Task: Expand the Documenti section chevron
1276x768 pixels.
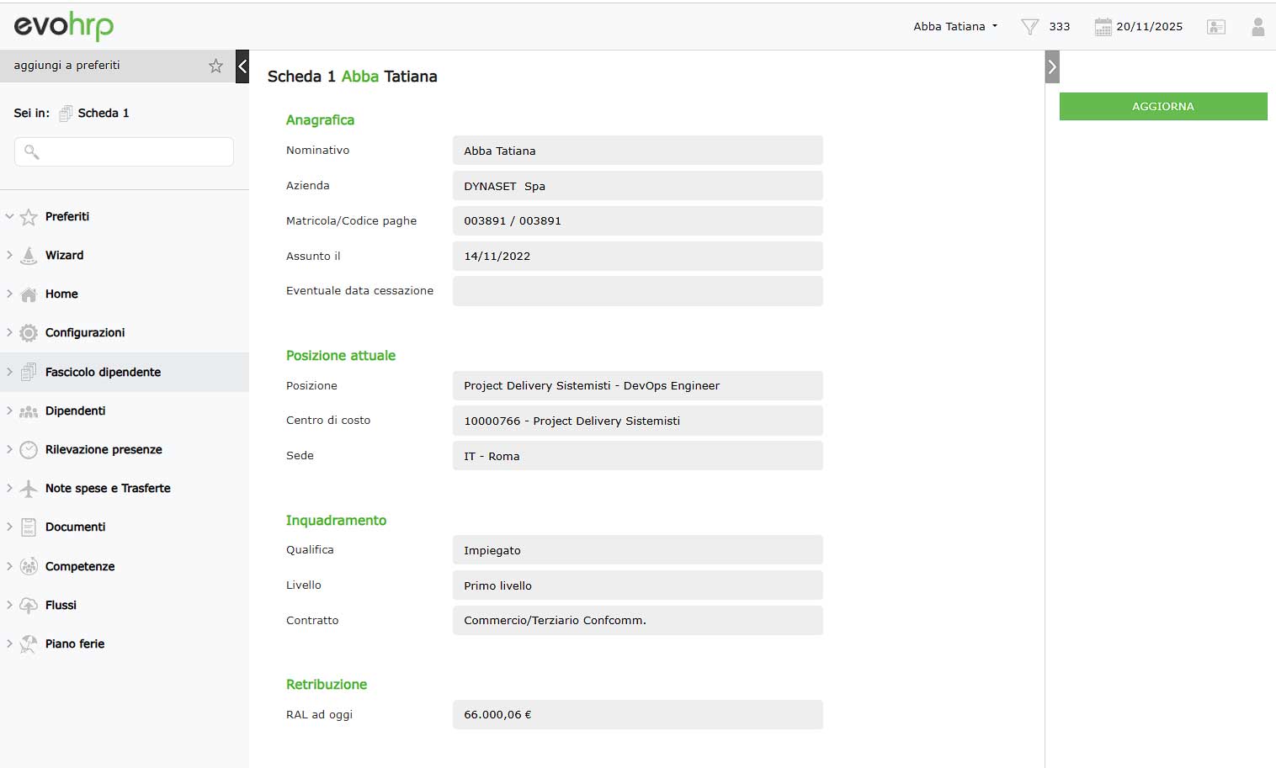Action: [x=9, y=527]
